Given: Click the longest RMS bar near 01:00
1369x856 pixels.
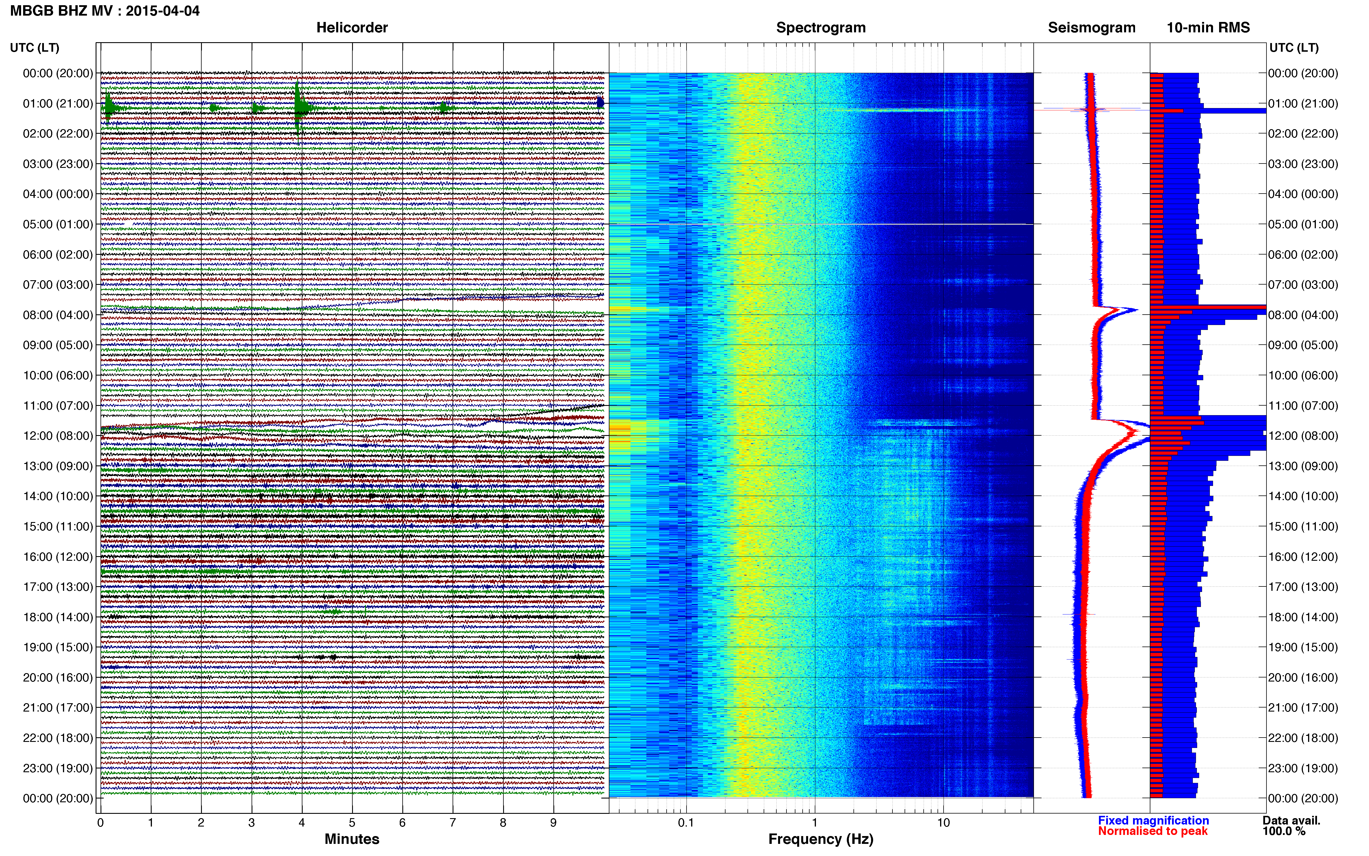Looking at the screenshot, I should (x=1208, y=111).
